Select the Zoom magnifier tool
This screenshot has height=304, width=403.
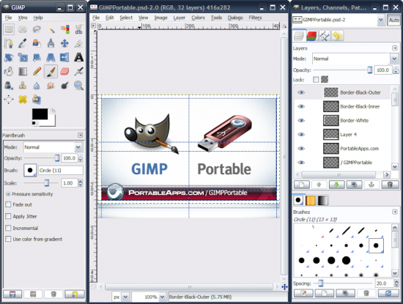point(78,85)
